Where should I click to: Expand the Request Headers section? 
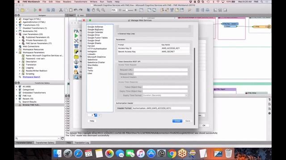[122, 77]
